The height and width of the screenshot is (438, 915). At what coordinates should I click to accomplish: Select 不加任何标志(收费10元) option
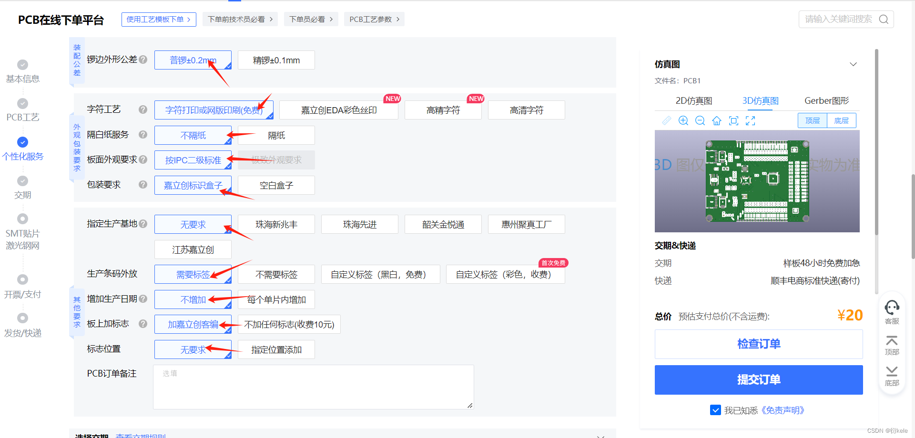pos(289,324)
